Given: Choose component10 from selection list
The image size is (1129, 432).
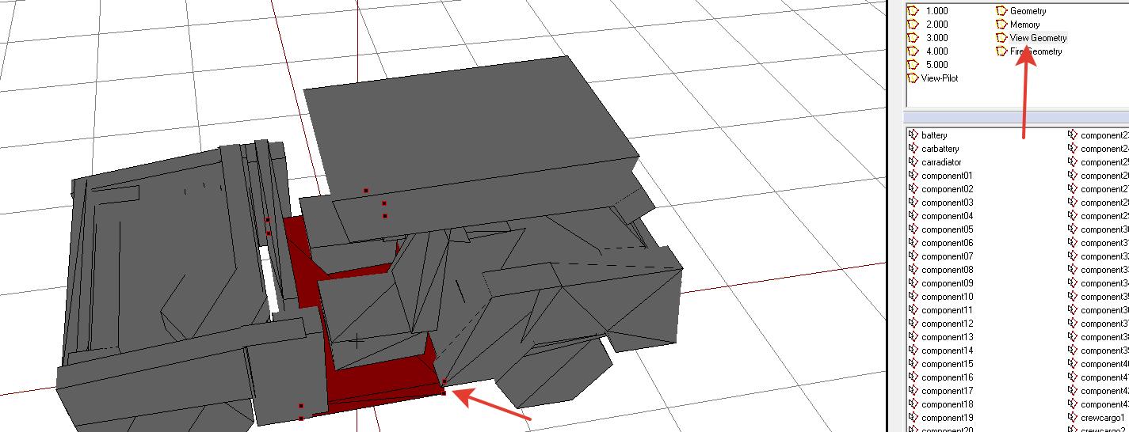Looking at the screenshot, I should tap(947, 297).
